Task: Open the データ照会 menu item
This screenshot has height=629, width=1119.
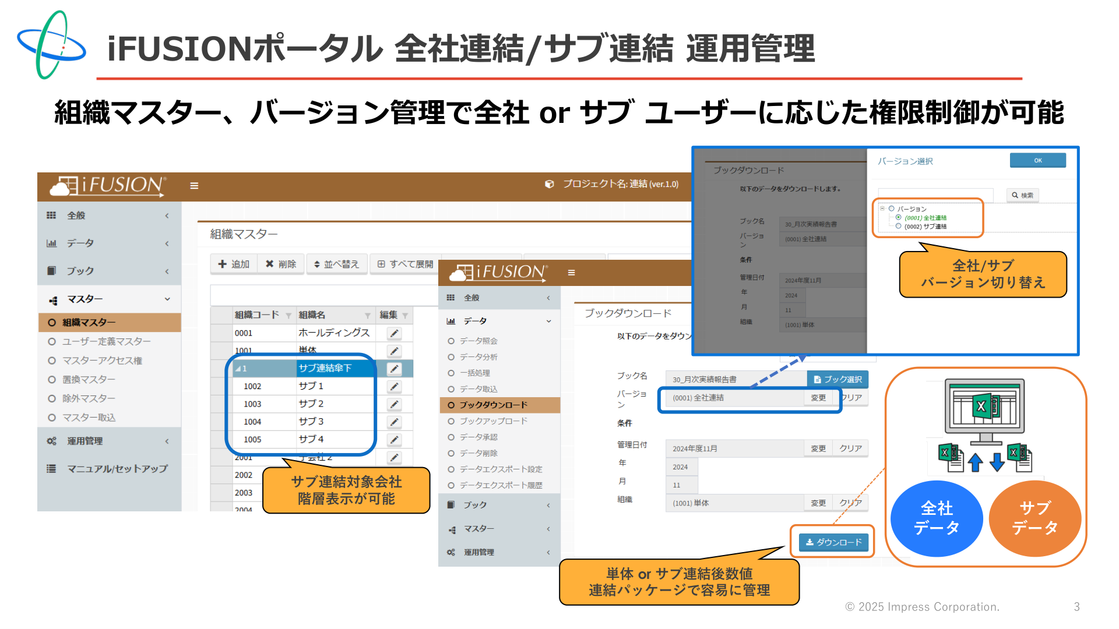Action: [478, 341]
